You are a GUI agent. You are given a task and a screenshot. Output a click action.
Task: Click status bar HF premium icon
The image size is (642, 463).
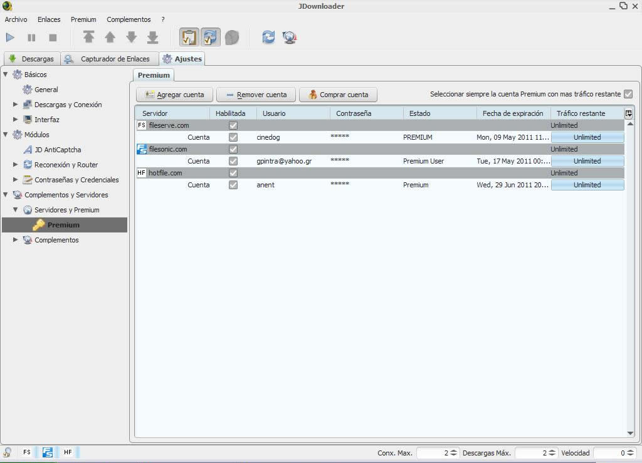pos(68,452)
